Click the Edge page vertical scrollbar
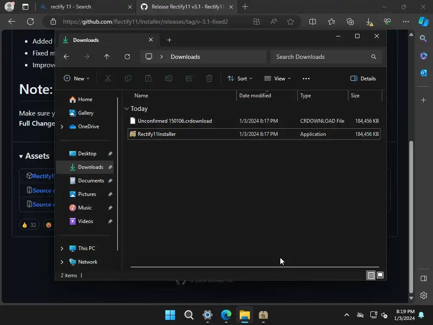Image resolution: width=433 pixels, height=325 pixels. tap(411, 217)
